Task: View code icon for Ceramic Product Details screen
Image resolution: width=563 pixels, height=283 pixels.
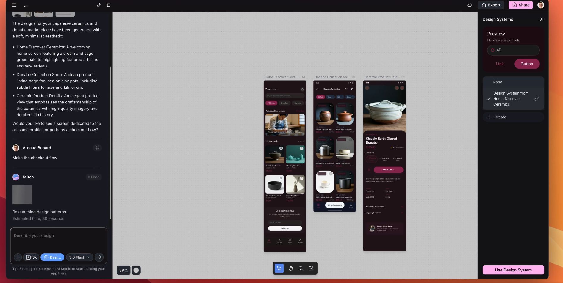Action: [x=403, y=77]
